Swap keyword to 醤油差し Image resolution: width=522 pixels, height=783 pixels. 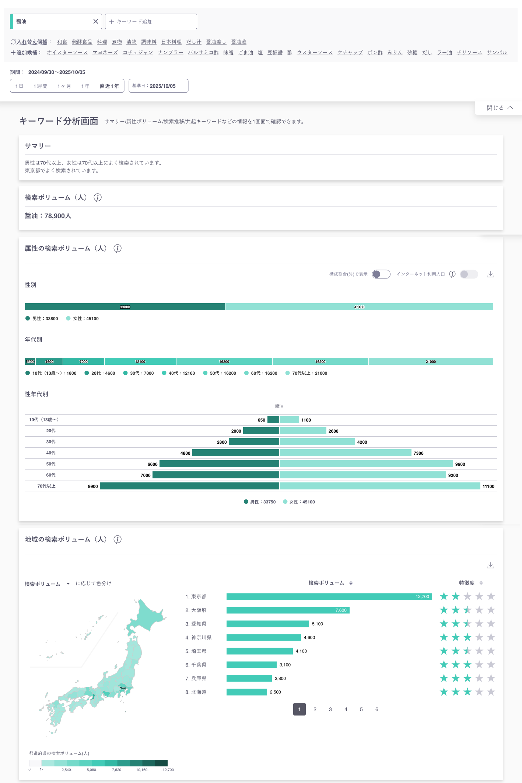tap(216, 42)
